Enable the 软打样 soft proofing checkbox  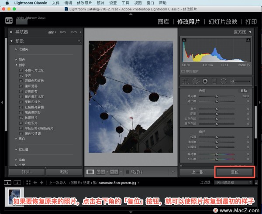128,172
